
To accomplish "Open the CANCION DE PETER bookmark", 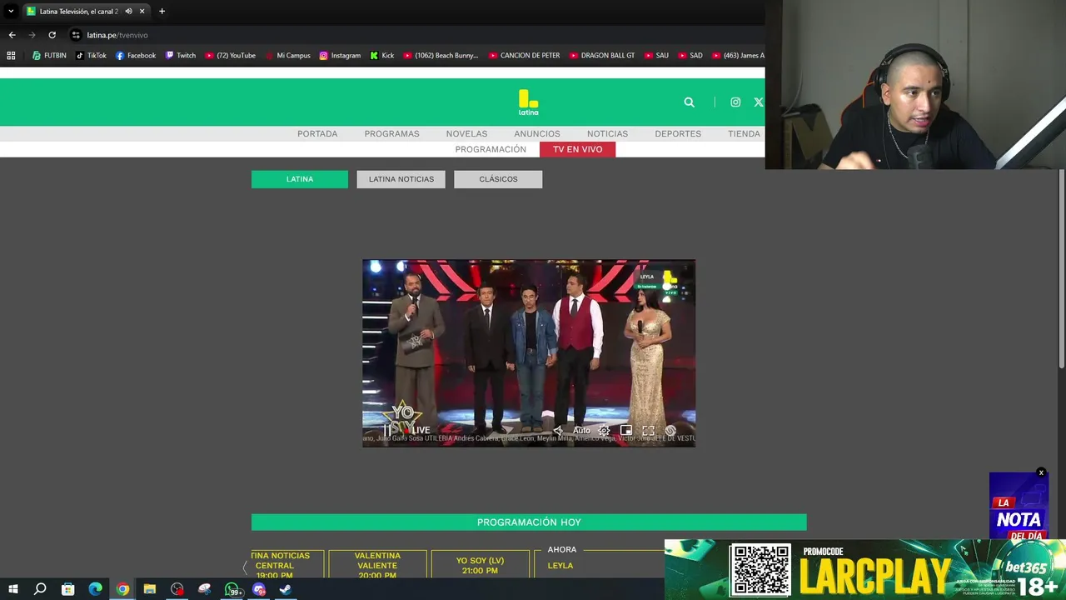I will [x=524, y=56].
